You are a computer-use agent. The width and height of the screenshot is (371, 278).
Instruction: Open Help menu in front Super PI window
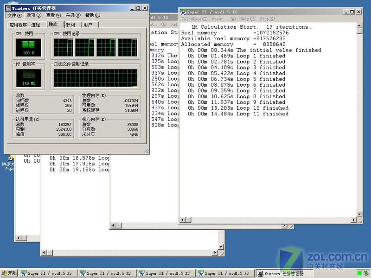248,19
